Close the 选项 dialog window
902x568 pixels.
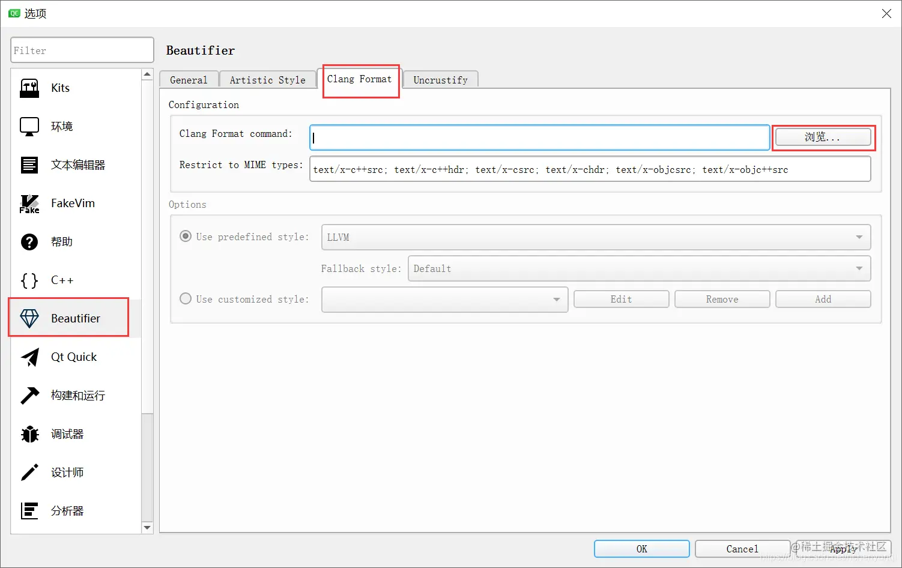[x=886, y=13]
